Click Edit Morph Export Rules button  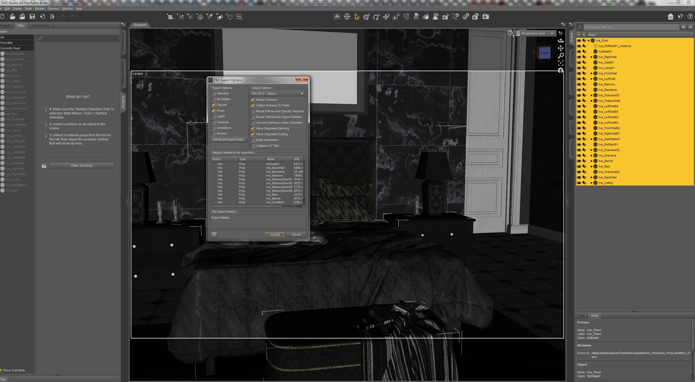(229, 140)
